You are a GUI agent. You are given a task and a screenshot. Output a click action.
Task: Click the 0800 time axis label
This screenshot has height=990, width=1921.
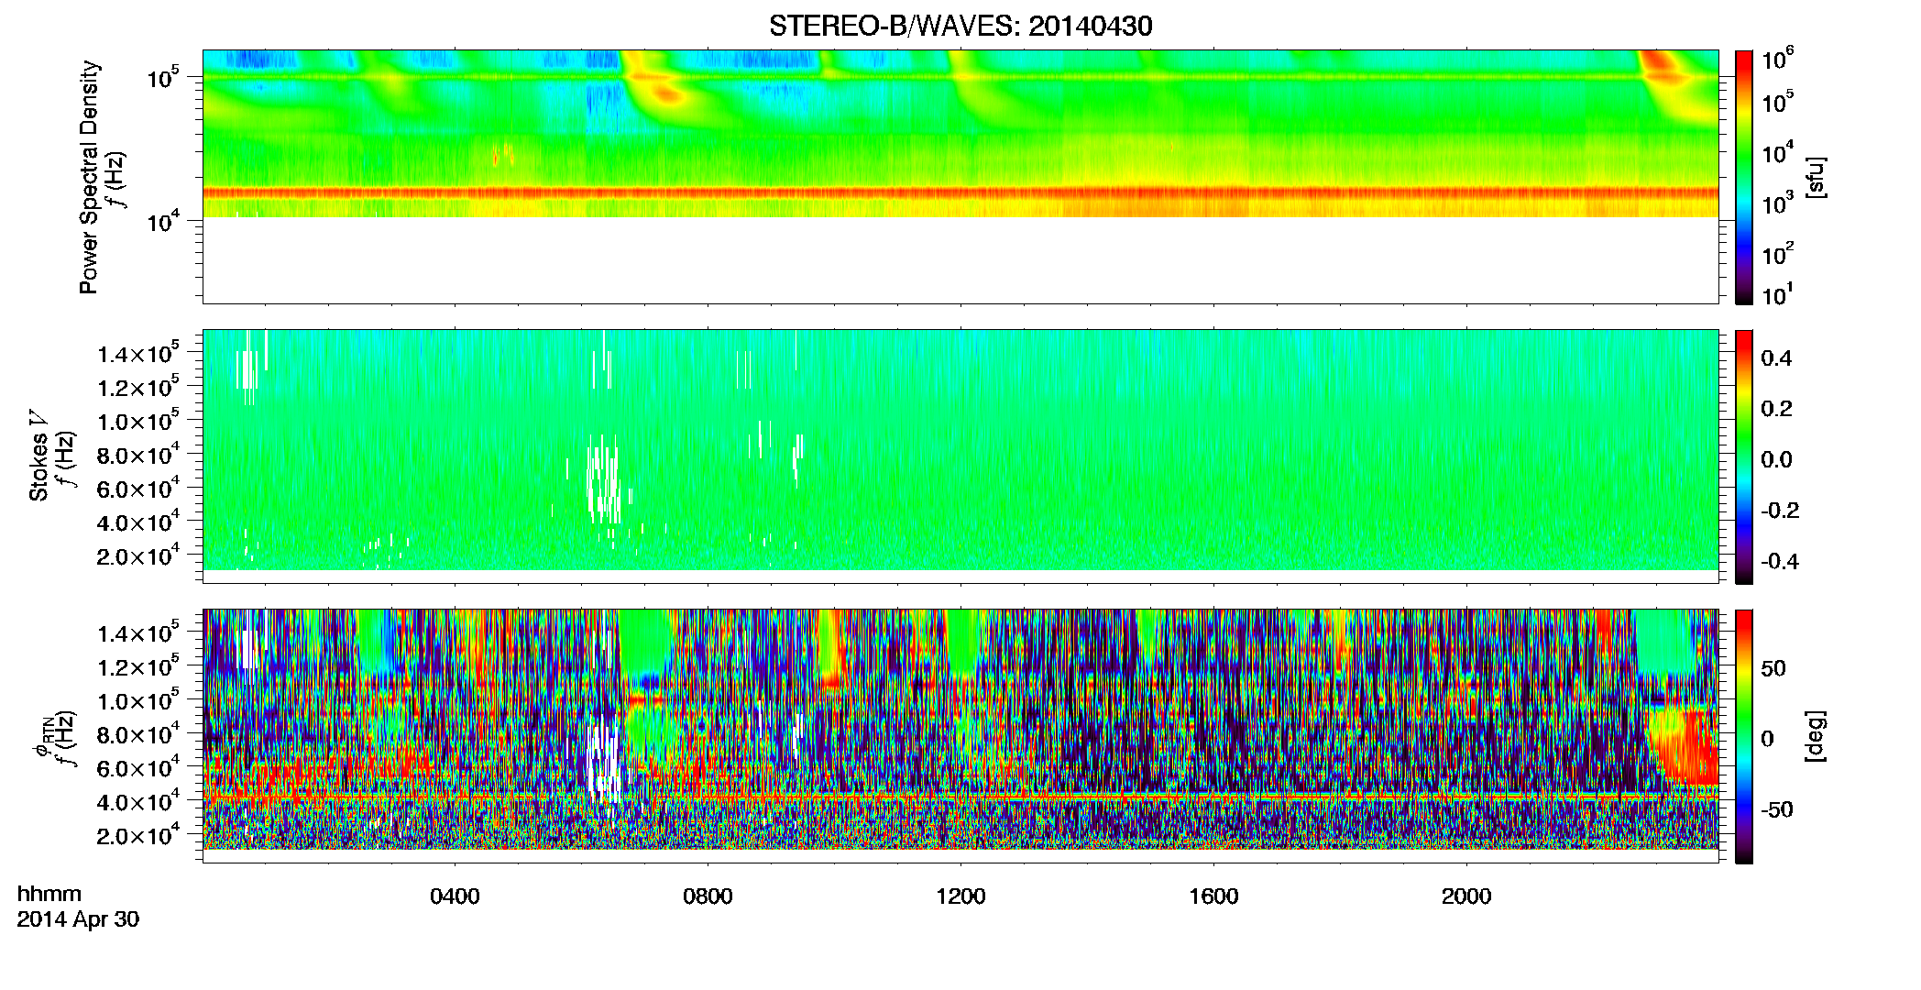point(708,896)
